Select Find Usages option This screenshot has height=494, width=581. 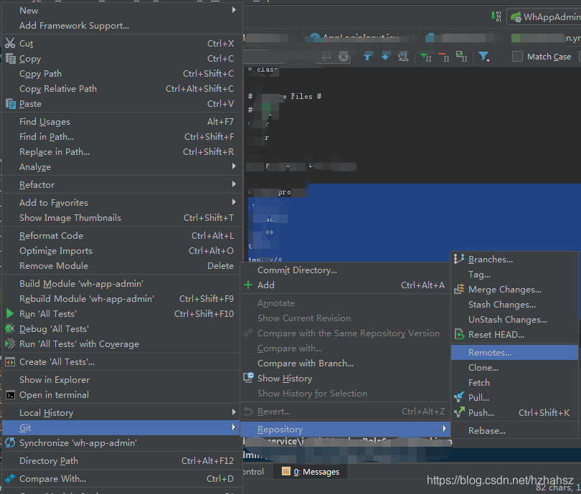point(122,121)
